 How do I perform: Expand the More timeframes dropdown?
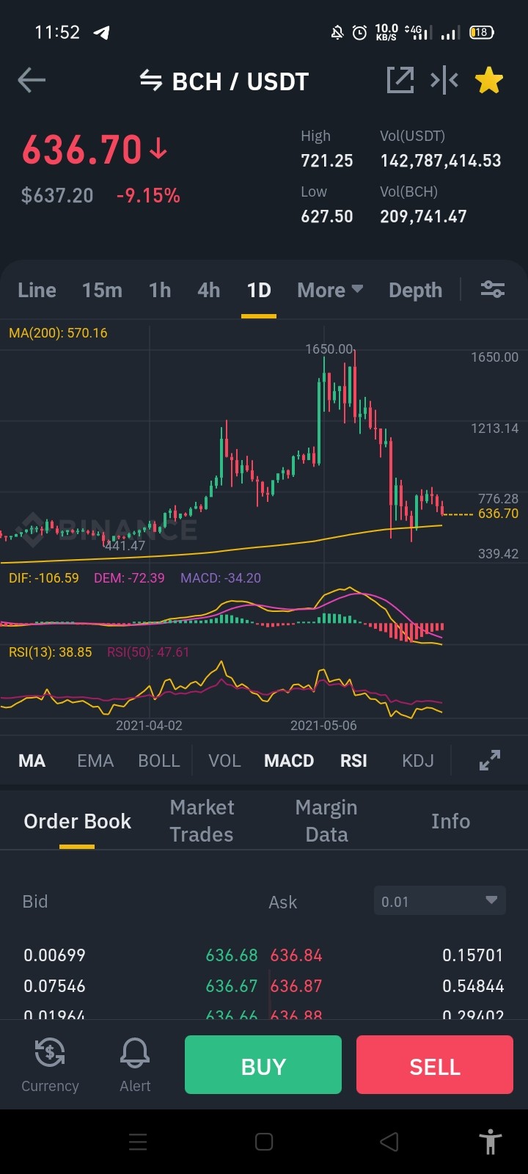pyautogui.click(x=330, y=290)
